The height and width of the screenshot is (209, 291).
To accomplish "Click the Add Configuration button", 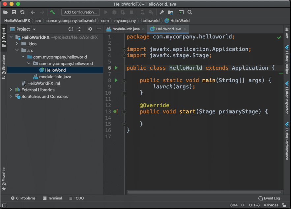I will [80, 12].
